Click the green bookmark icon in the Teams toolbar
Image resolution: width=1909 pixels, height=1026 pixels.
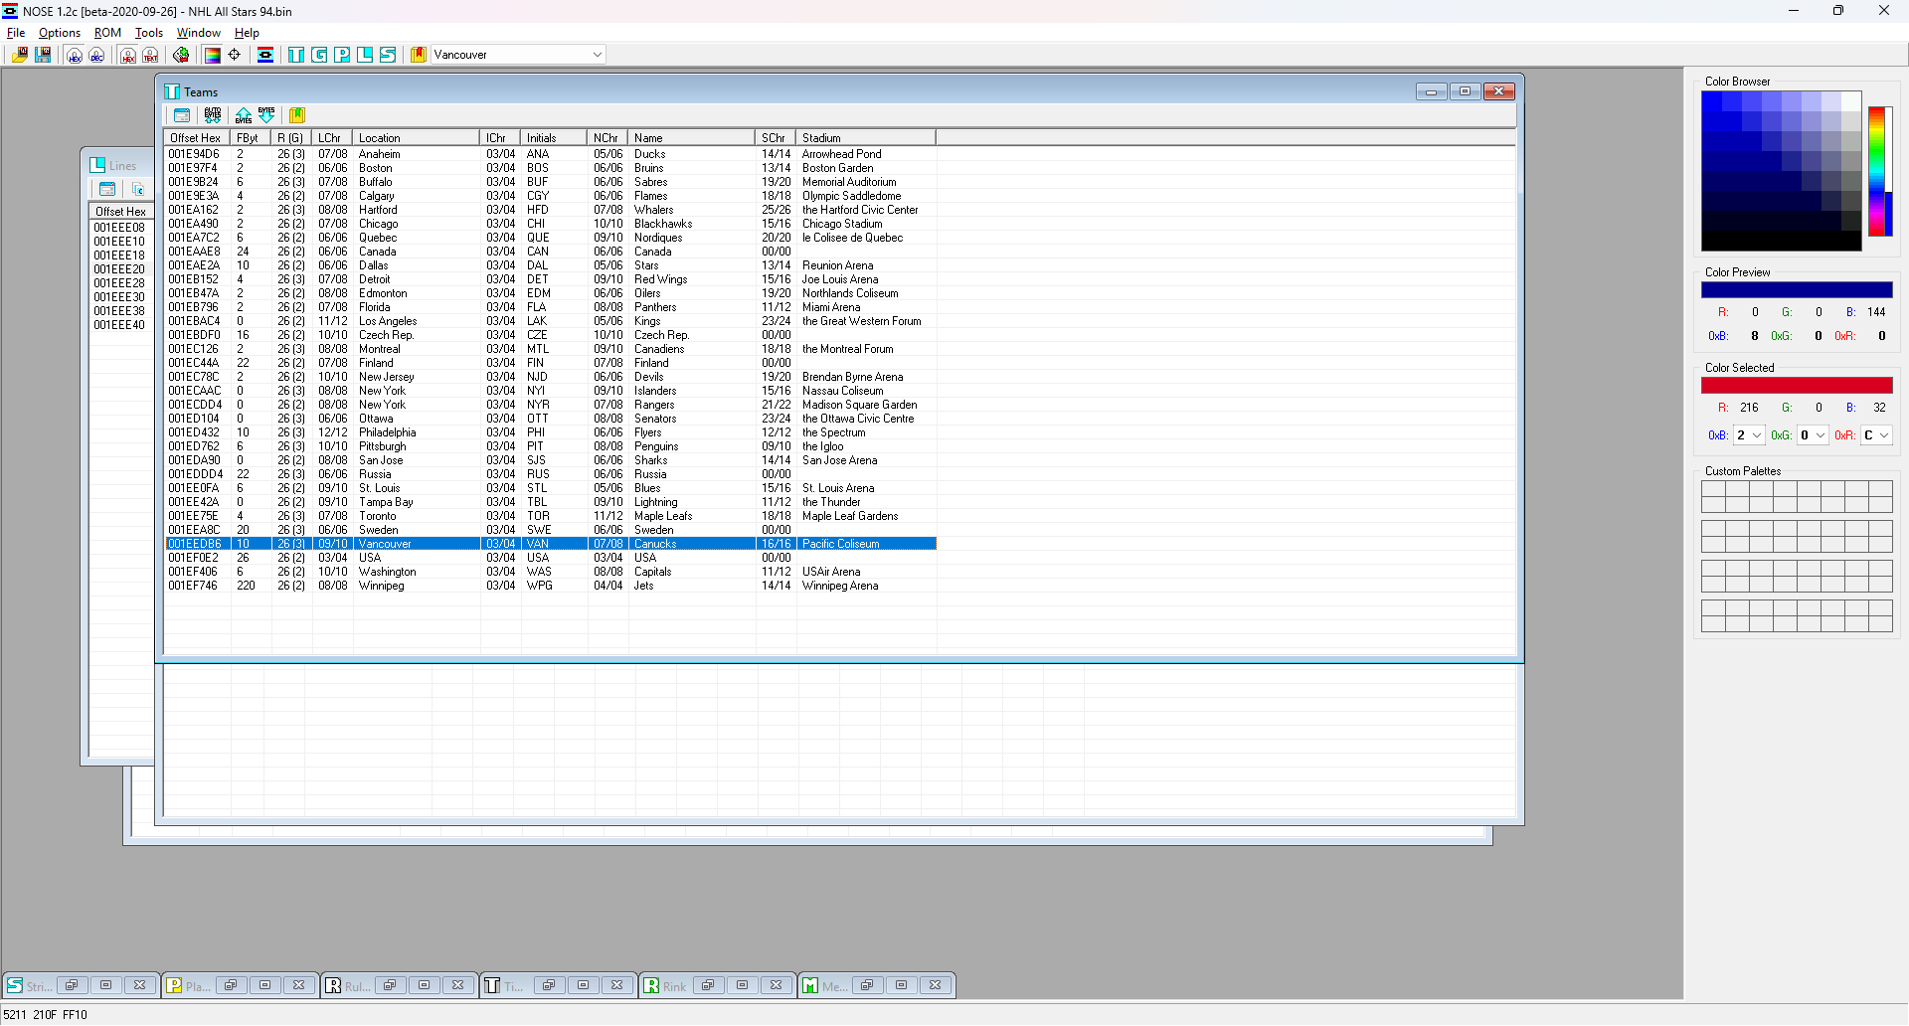297,115
